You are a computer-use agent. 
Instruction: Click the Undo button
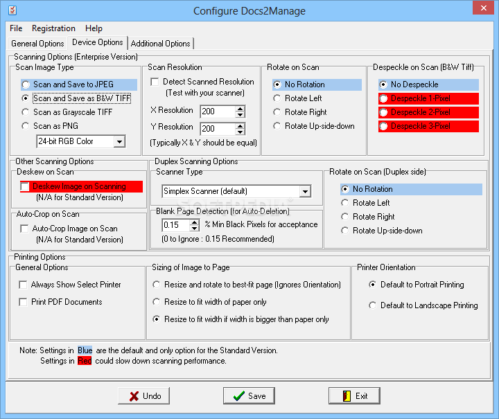144,396
